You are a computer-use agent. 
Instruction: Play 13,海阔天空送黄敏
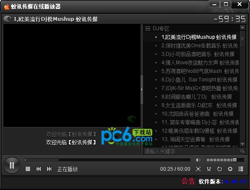(191, 139)
